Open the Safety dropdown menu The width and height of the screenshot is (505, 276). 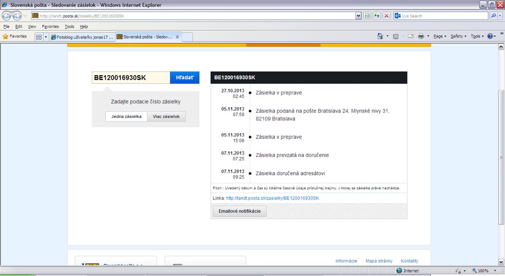coord(458,37)
